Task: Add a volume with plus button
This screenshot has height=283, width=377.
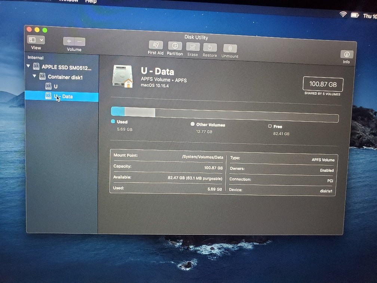Action: point(69,41)
